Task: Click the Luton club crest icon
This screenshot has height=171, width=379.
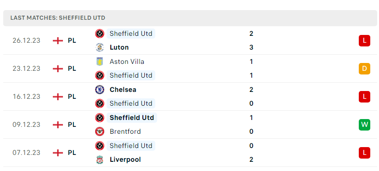Action: click(100, 47)
